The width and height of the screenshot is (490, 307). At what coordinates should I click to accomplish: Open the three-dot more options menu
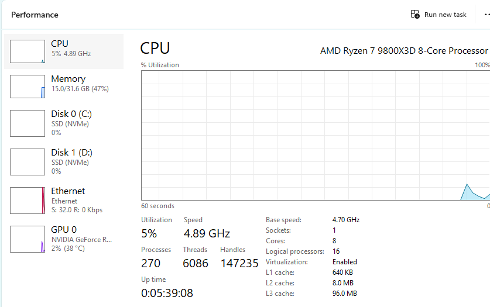click(x=486, y=15)
